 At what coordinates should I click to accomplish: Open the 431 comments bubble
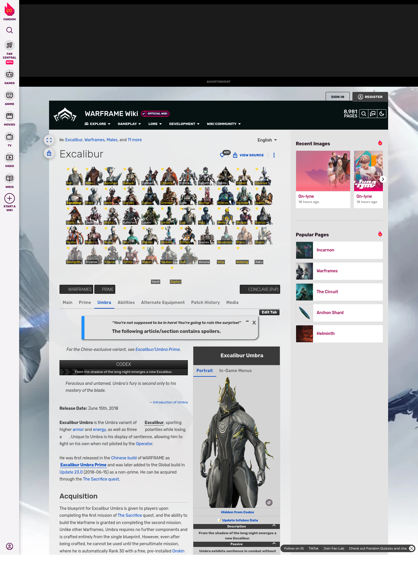point(225,154)
